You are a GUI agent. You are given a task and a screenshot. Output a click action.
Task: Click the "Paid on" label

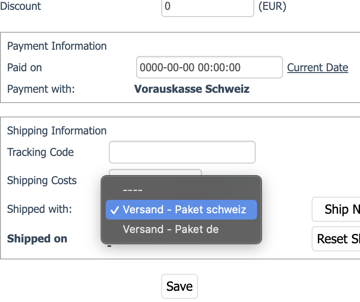(25, 68)
